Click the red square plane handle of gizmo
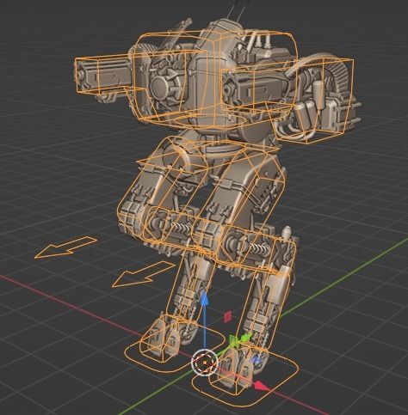Viewport: 408px width, 415px height. pos(227,316)
